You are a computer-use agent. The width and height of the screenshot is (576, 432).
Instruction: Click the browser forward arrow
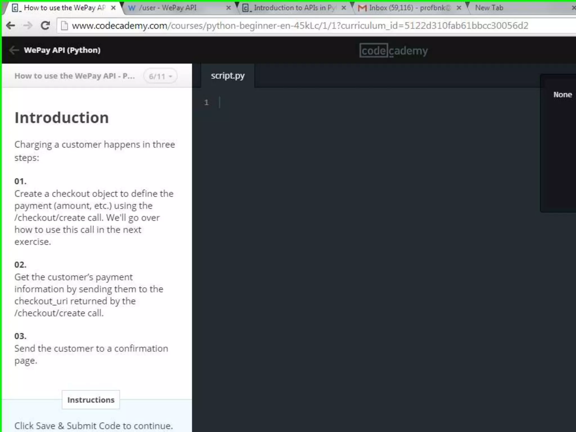tap(28, 26)
